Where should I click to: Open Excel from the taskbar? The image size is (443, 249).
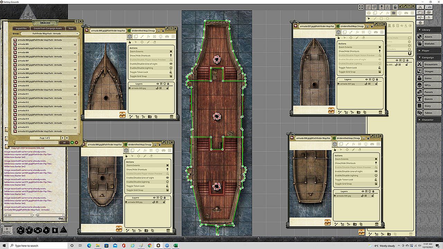[175, 246]
